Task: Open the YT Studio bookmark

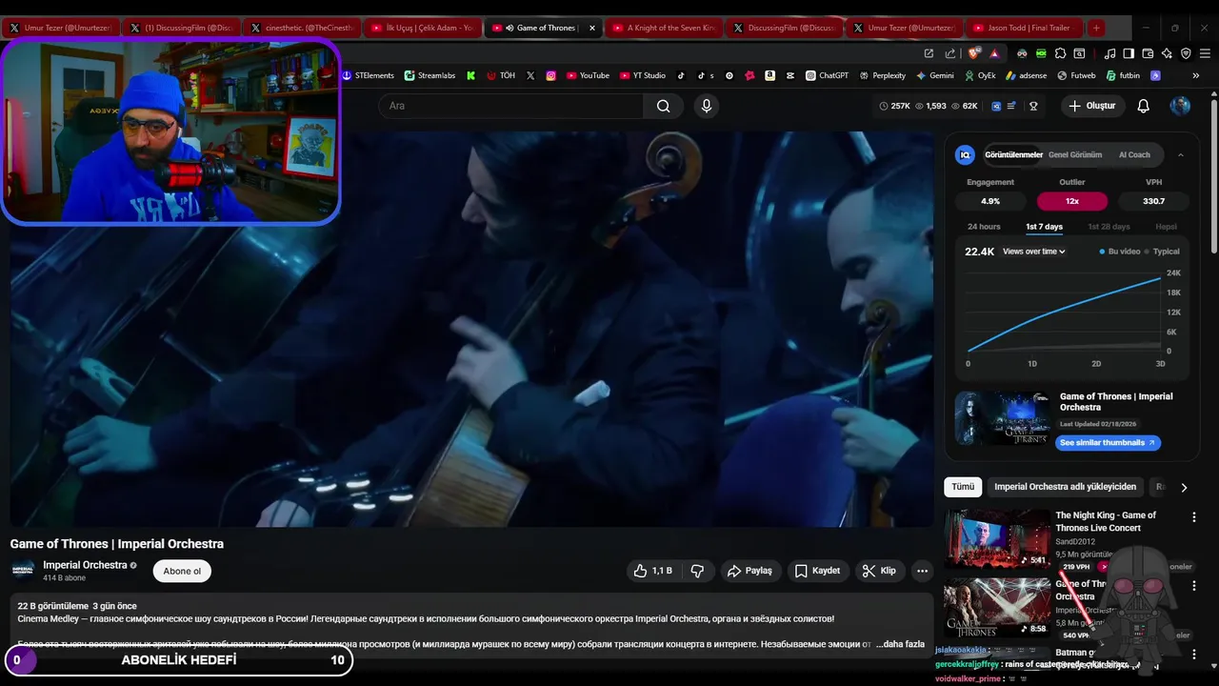Action: pos(643,75)
